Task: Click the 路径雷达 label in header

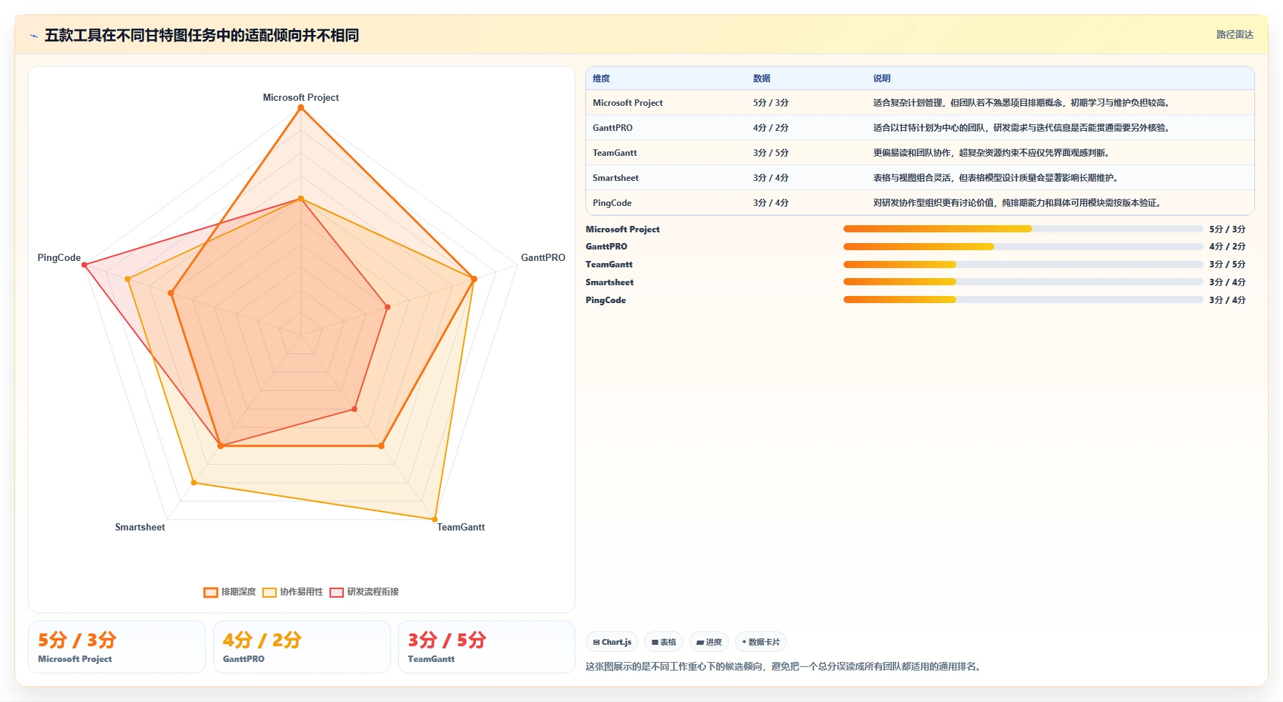Action: pyautogui.click(x=1234, y=34)
